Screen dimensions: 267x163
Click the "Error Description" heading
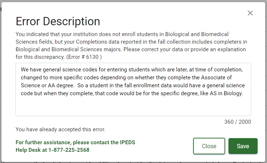point(58,21)
